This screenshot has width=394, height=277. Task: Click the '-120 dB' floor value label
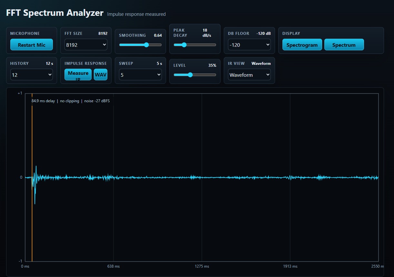point(263,34)
